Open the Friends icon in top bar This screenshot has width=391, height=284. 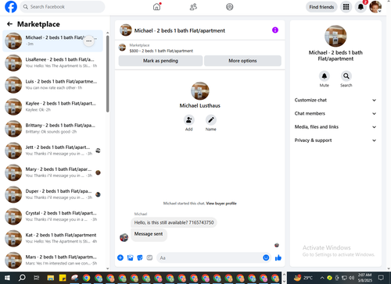point(193,7)
